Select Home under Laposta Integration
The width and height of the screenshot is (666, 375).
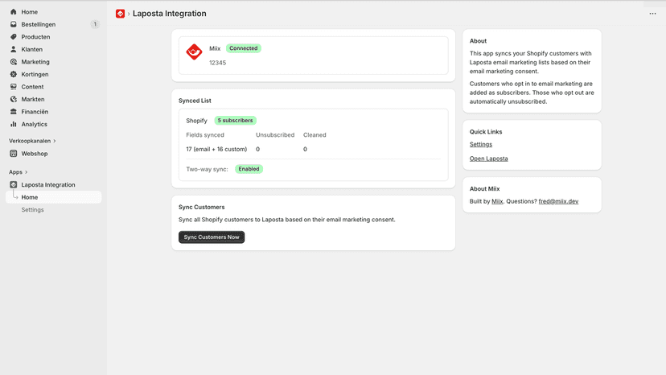point(54,197)
